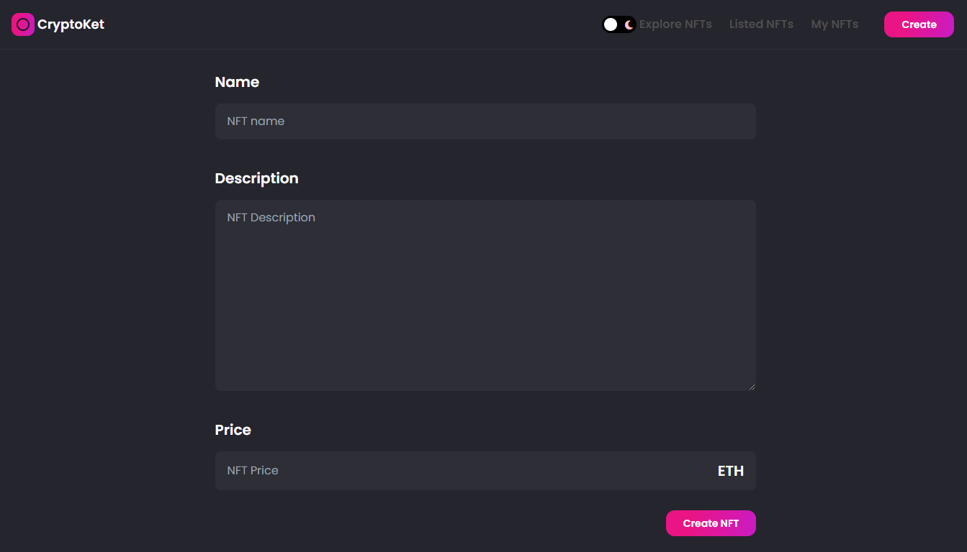This screenshot has width=967, height=552.
Task: Click the NFT name input field
Action: [485, 121]
